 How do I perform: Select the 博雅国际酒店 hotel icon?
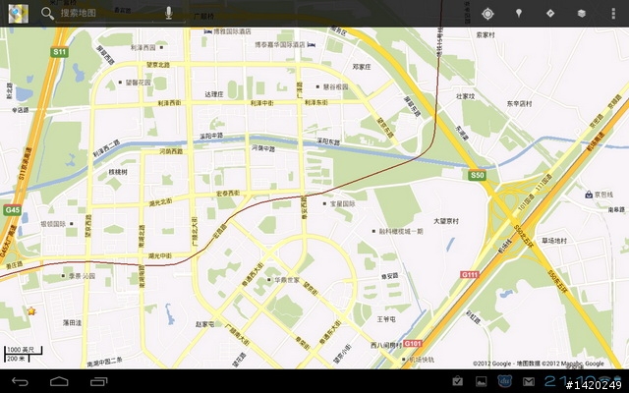[207, 31]
